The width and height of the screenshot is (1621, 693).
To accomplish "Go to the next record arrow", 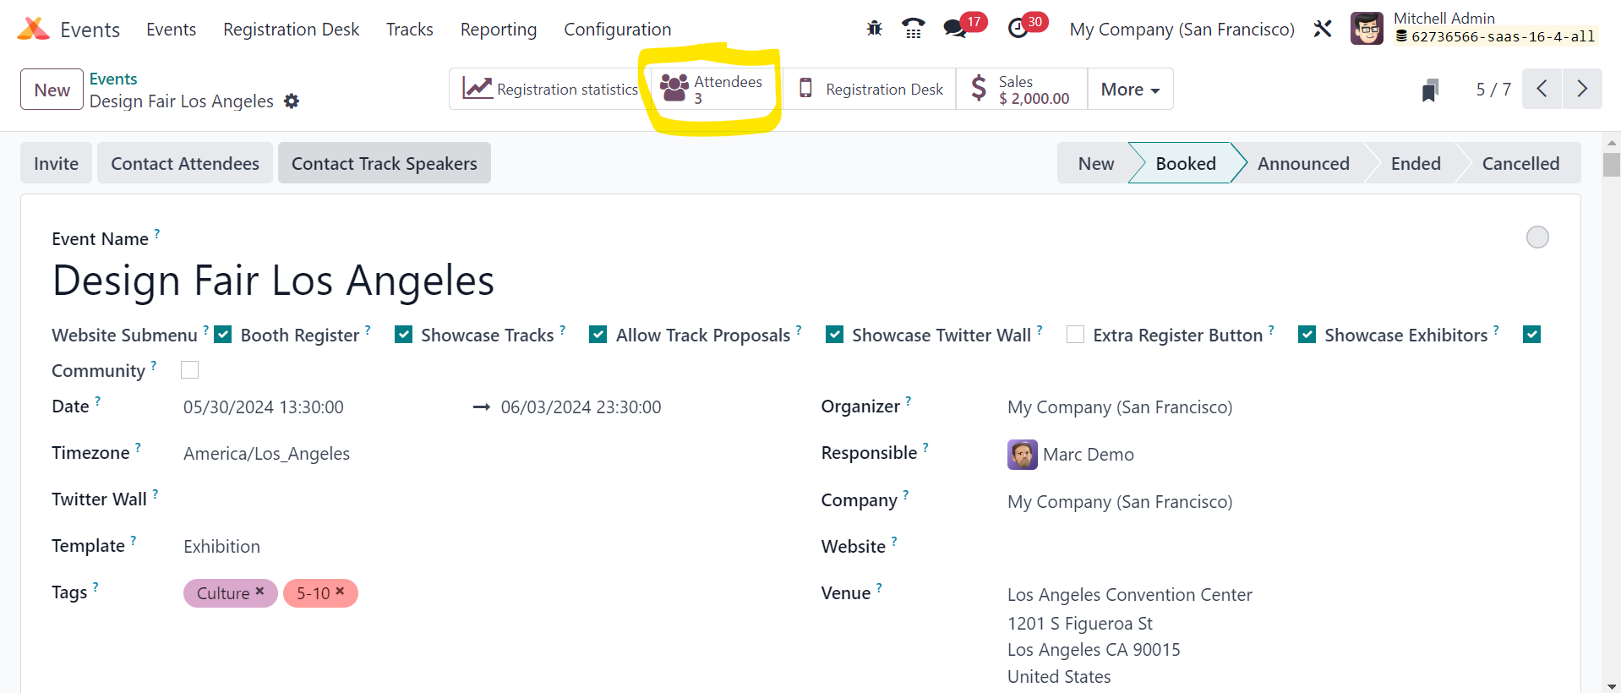I will click(x=1582, y=89).
